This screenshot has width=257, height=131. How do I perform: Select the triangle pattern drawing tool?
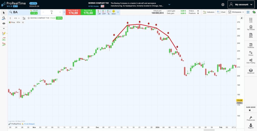(4, 44)
